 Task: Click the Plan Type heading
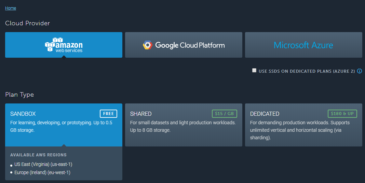tap(19, 95)
